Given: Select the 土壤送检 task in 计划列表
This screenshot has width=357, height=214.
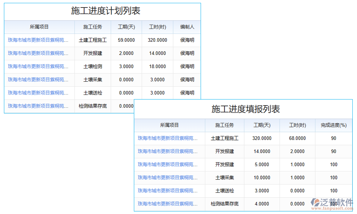Looking at the screenshot, I should (93, 93).
